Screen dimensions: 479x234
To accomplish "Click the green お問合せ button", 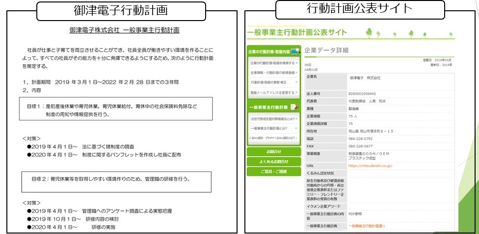I will [x=274, y=152].
